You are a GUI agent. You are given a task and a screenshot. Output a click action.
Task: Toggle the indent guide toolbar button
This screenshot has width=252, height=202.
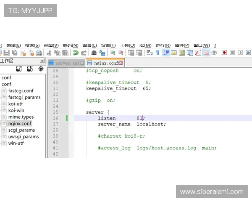[x=166, y=53]
